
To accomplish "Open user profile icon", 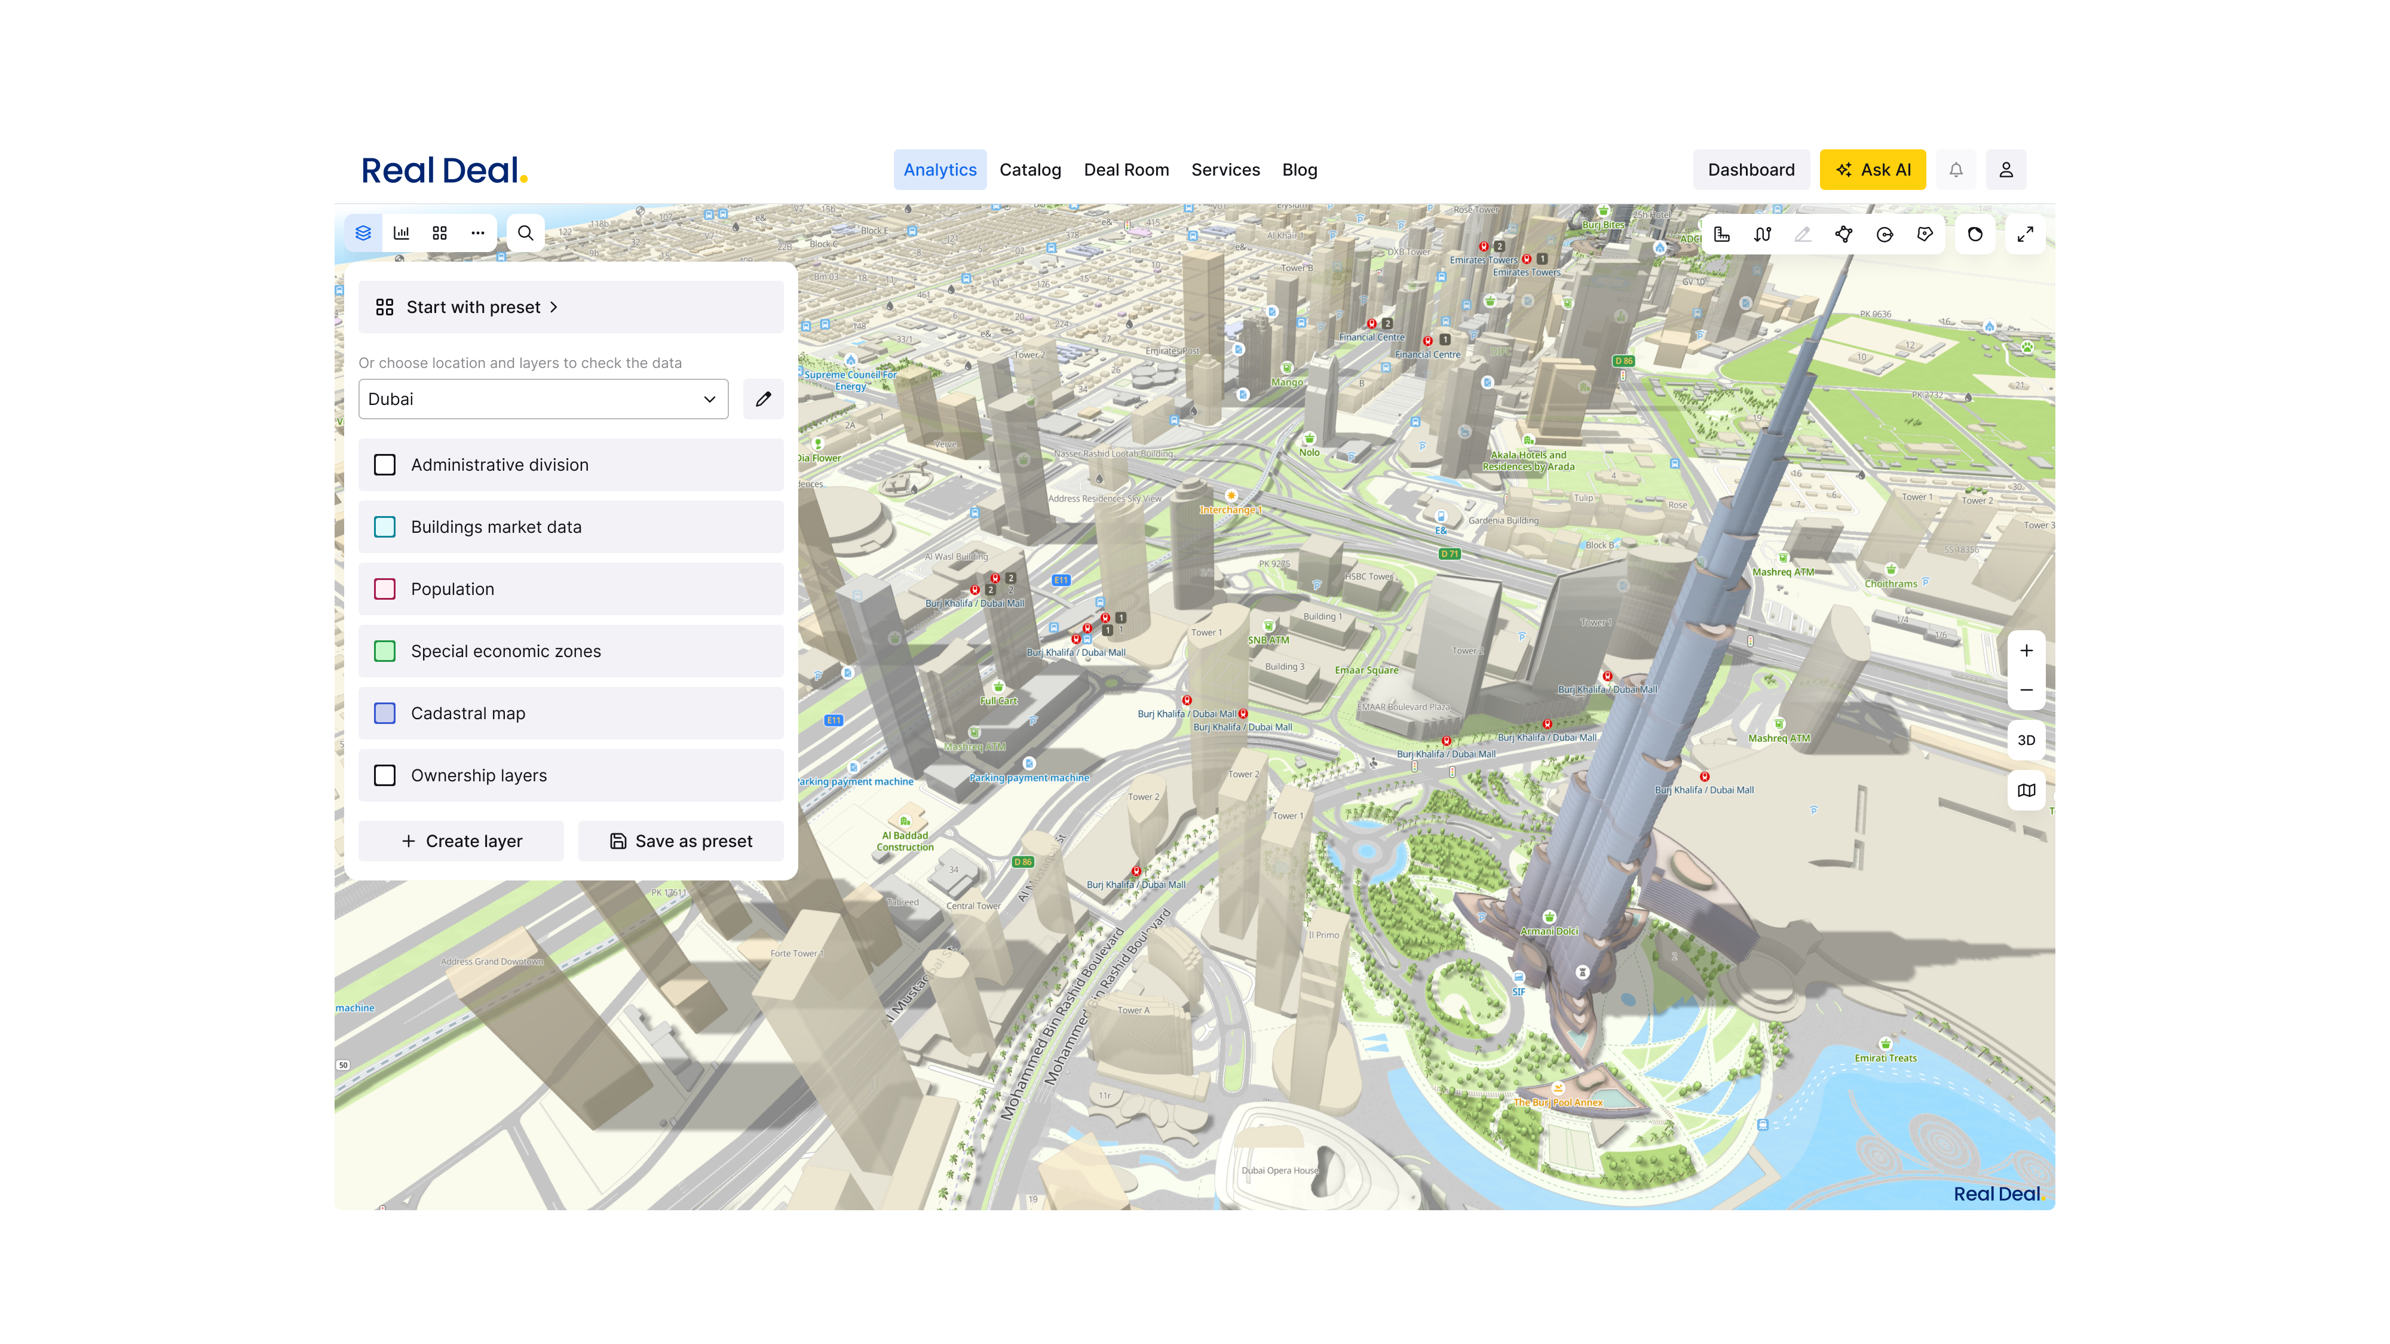I will click(x=2006, y=170).
